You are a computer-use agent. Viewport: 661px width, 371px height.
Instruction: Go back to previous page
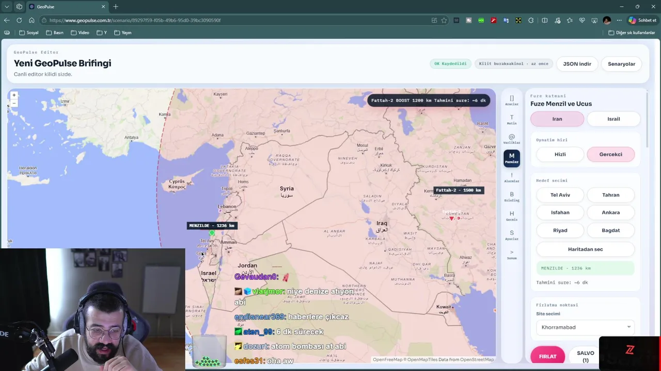7,20
